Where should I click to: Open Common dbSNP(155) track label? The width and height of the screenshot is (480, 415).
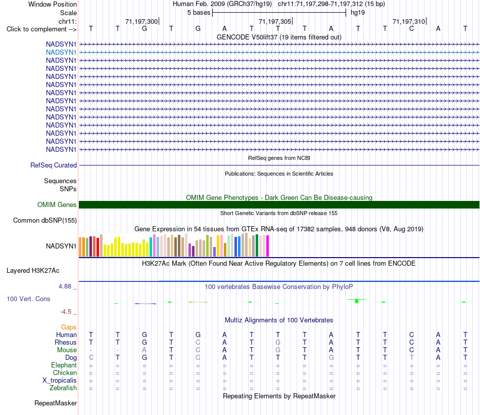coord(45,221)
